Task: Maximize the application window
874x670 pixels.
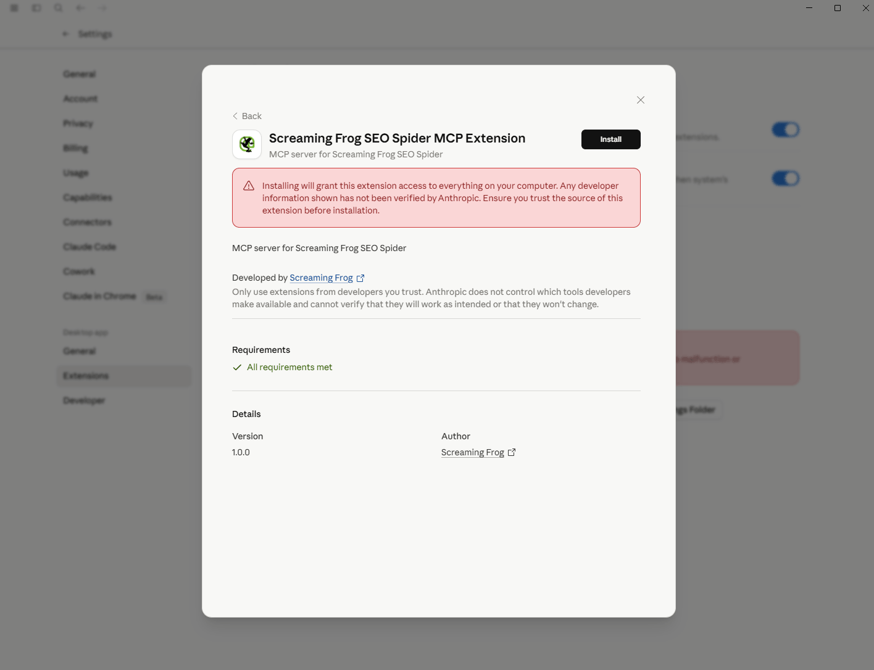Action: tap(838, 8)
